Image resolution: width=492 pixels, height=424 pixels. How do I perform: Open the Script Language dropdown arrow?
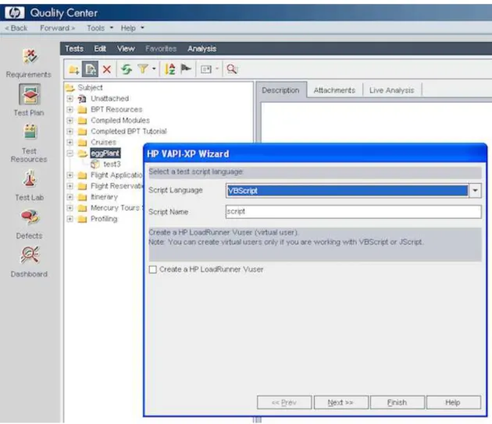coord(476,190)
